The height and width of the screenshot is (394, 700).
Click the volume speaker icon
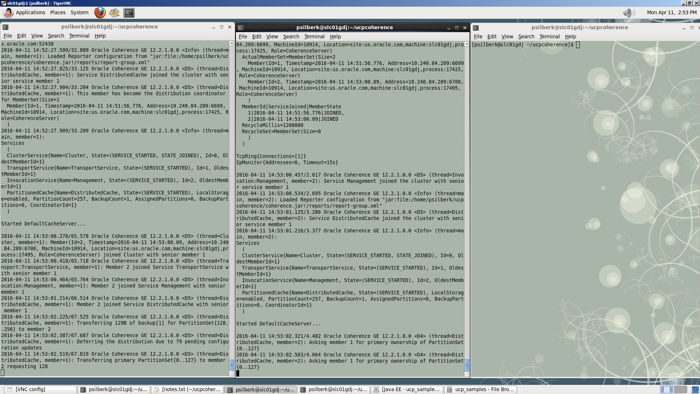[x=627, y=13]
